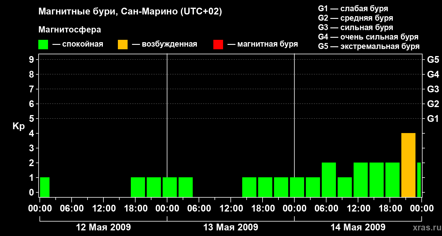Click the '12 Мая 2009' date label
This screenshot has width=442, height=236.
tap(103, 227)
